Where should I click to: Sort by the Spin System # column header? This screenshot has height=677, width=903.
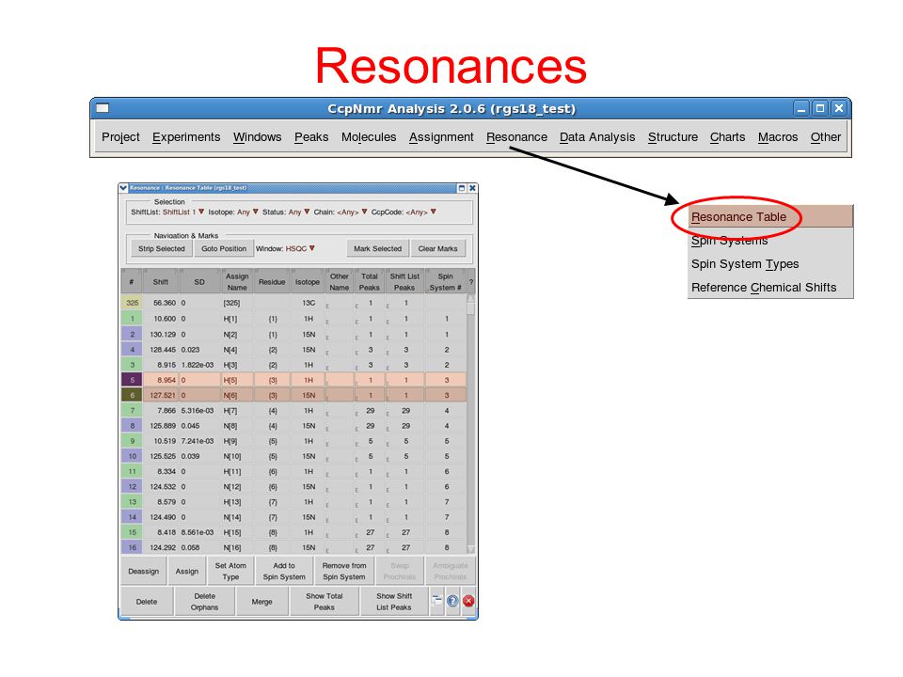445,282
